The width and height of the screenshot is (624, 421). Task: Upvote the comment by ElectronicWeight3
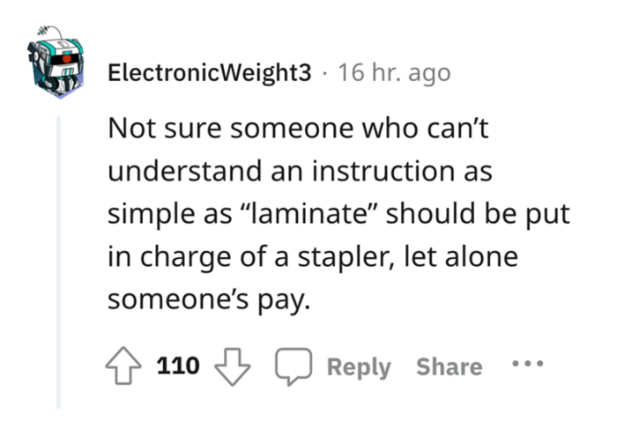coord(123,366)
